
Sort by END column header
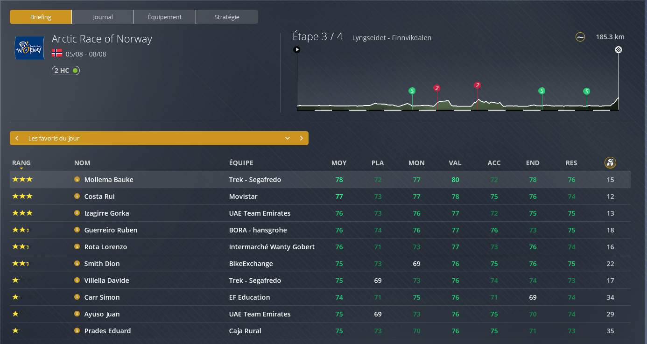pos(533,163)
